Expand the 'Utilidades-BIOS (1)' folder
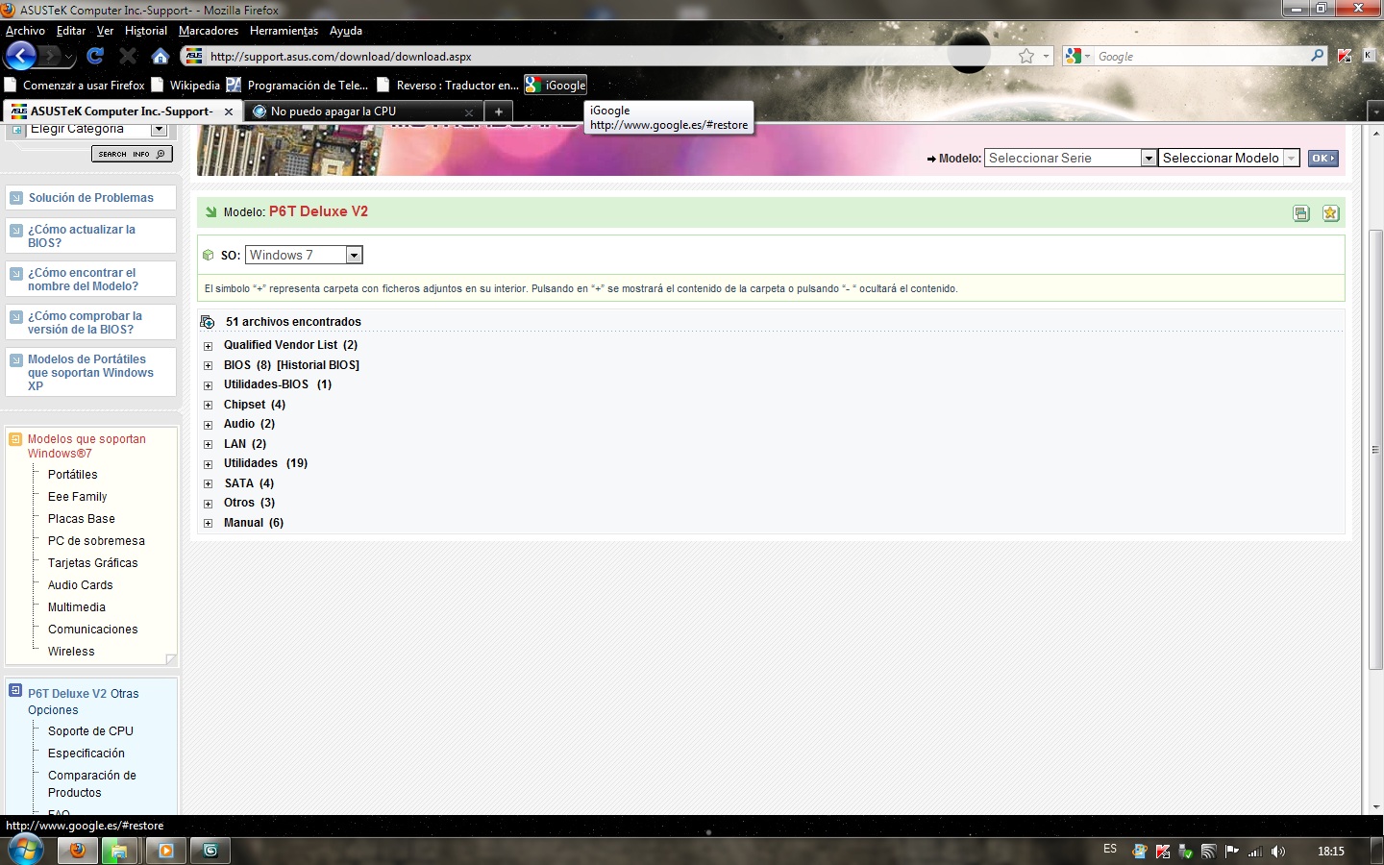 208,385
